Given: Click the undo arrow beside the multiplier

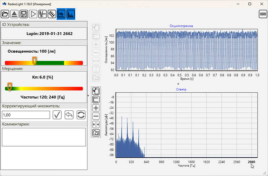Looking at the screenshot, I should (x=69, y=115).
